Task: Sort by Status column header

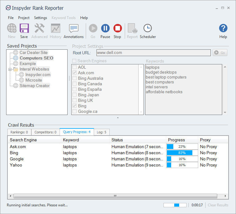Action: pyautogui.click(x=138, y=140)
